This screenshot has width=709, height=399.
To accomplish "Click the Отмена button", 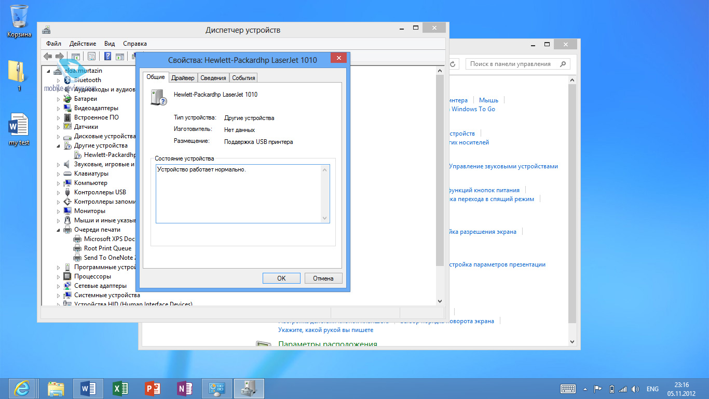I will pyautogui.click(x=323, y=278).
